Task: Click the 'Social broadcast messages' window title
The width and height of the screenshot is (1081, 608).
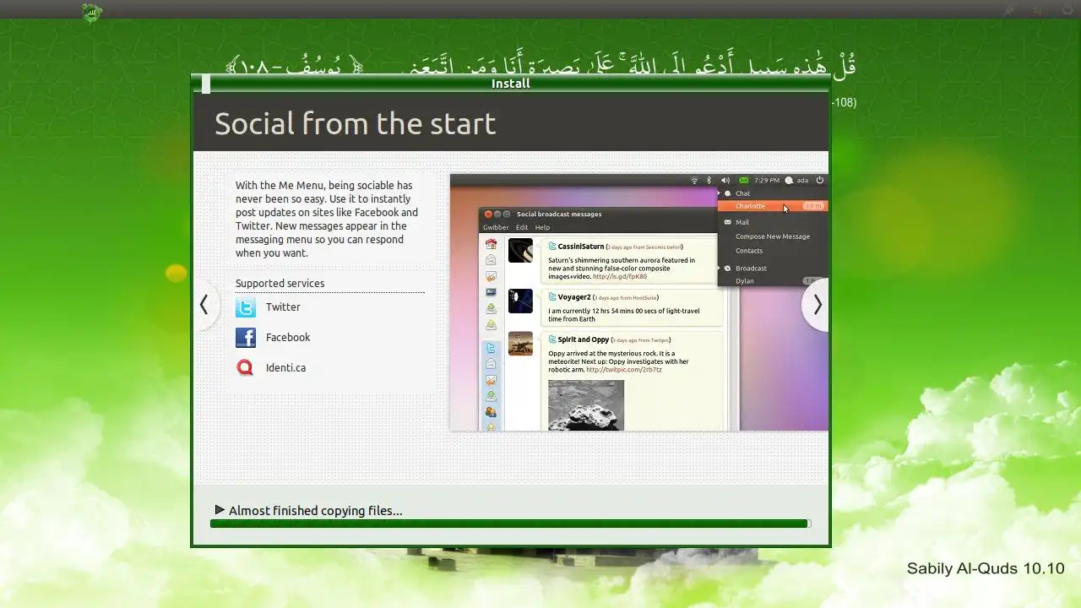Action: pos(559,214)
